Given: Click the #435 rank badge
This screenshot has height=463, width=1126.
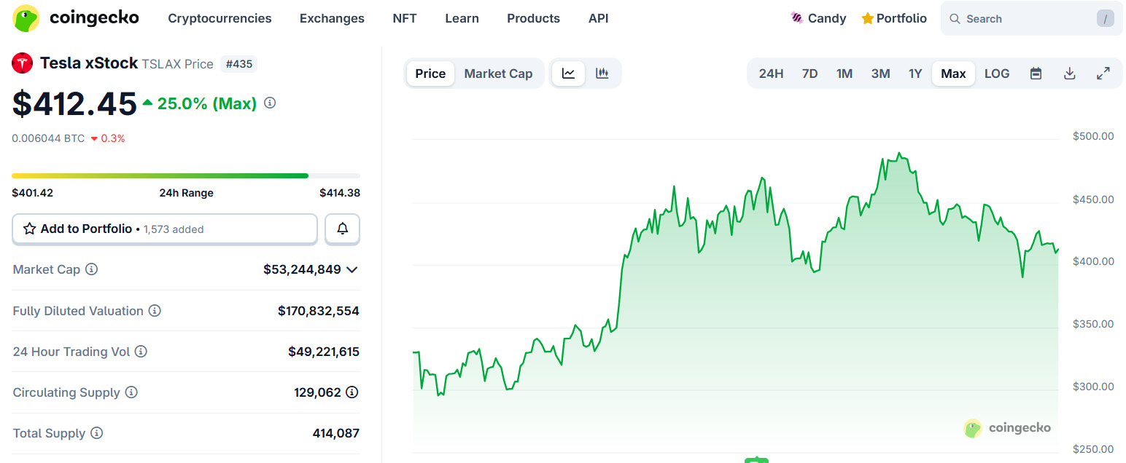Looking at the screenshot, I should pos(238,64).
